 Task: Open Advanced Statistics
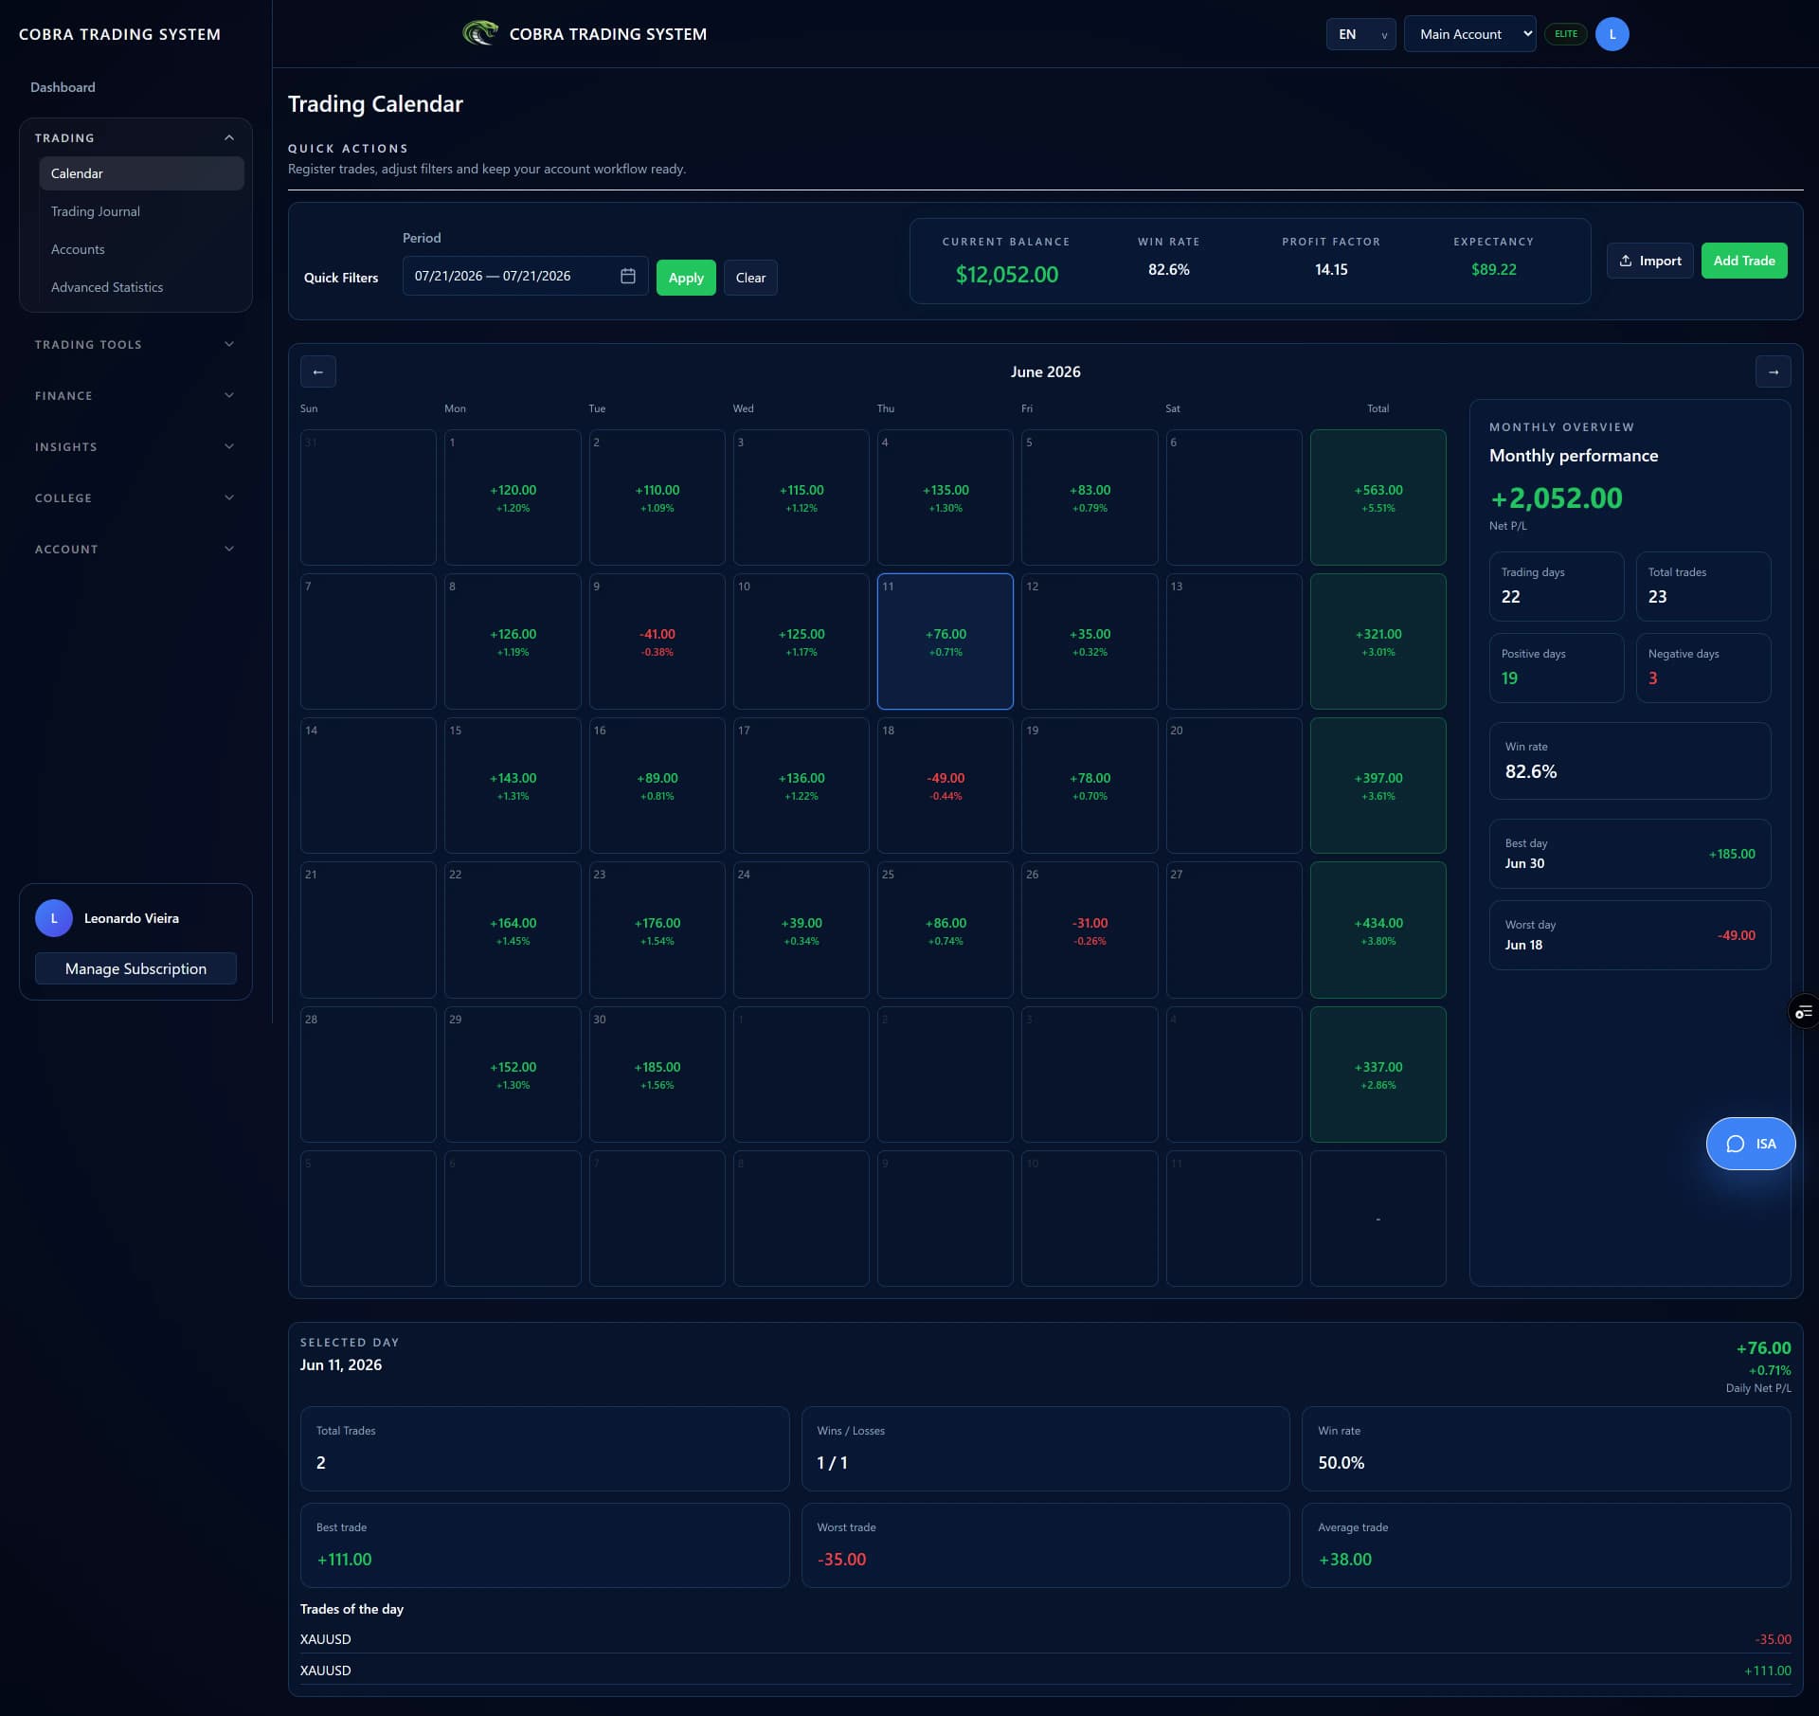[x=141, y=287]
